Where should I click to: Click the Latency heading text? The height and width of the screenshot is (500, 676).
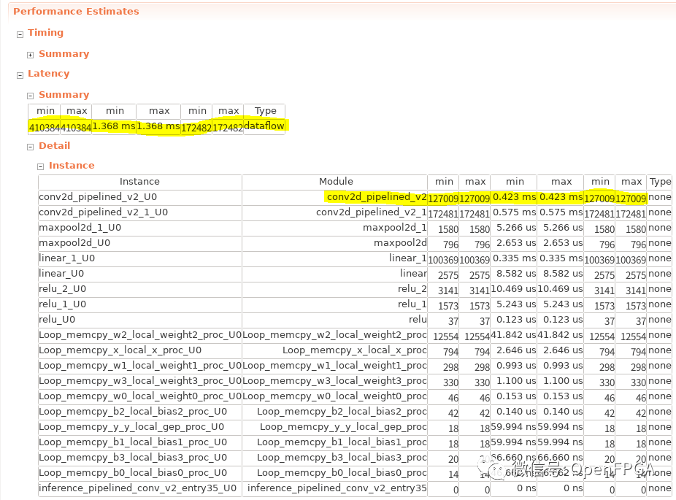pos(49,73)
